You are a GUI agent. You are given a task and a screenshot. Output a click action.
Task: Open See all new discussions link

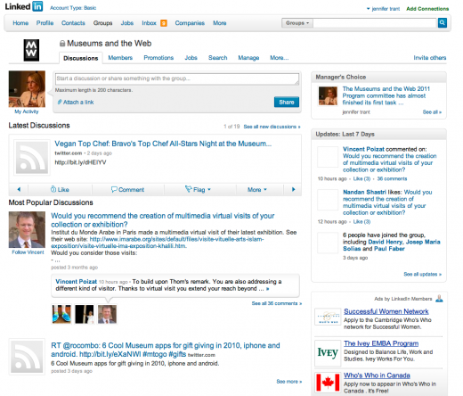(272, 127)
